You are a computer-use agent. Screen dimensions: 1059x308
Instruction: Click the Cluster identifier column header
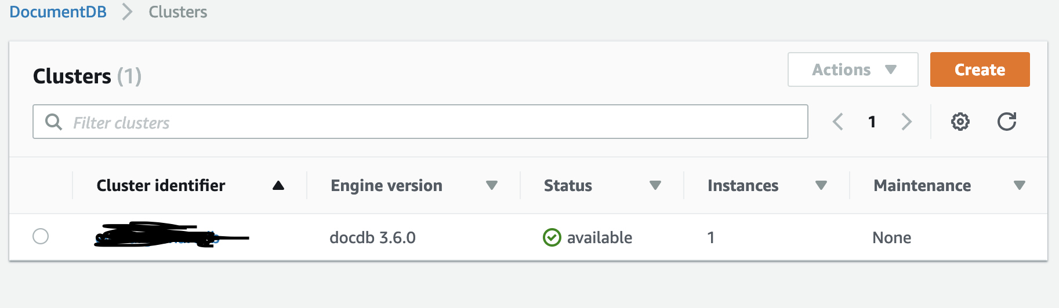pyautogui.click(x=161, y=185)
